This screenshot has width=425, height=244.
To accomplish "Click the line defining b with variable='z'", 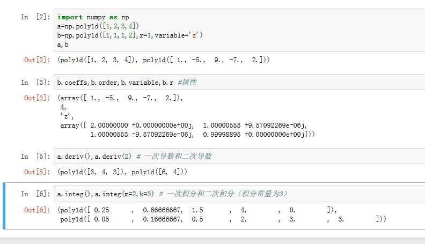I will [130, 35].
